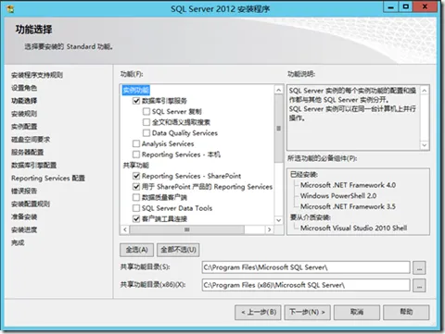Select 服务器配置 step in sidebar
This screenshot has width=445, height=334.
[x=27, y=153]
